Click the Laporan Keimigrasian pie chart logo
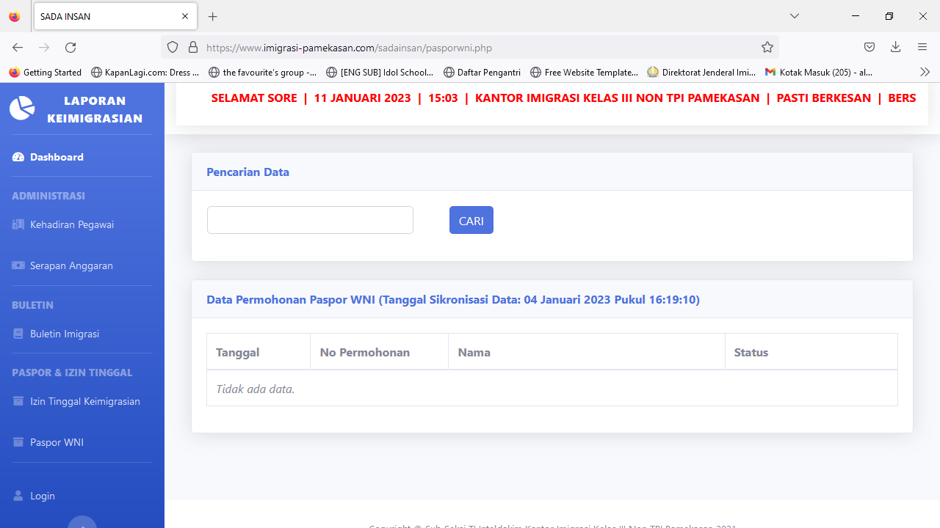 pos(22,109)
